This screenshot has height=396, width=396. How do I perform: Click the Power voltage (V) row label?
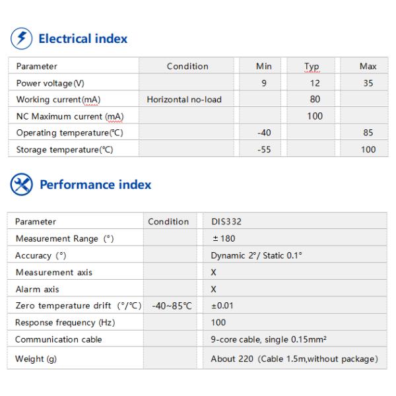[50, 83]
